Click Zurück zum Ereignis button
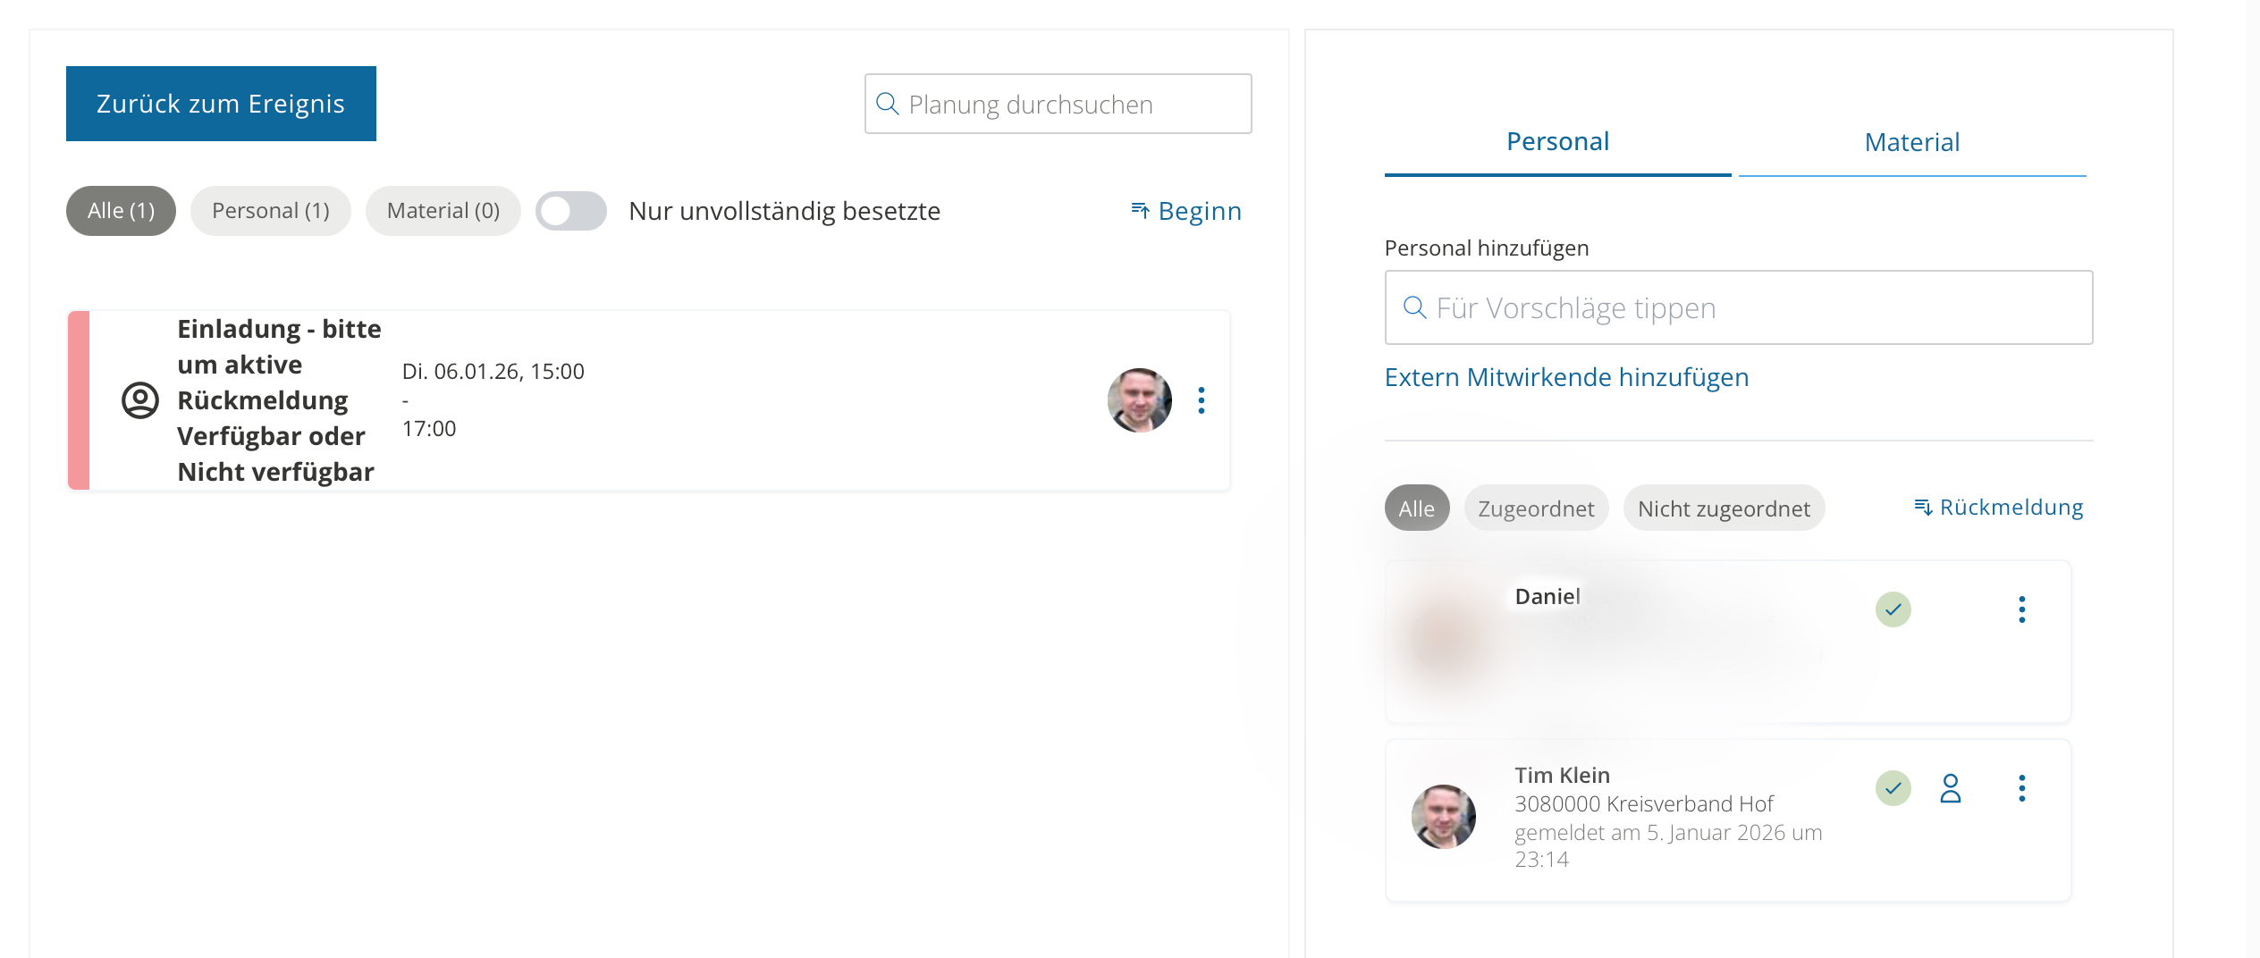 click(x=221, y=104)
